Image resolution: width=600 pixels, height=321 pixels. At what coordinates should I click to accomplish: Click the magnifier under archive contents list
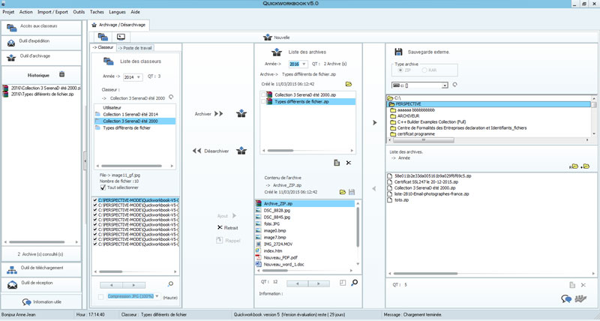tap(354, 283)
